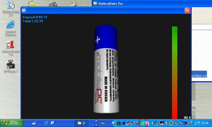The height and width of the screenshot is (127, 212).
Task: Click the DLK tray icon
Action: [157, 123]
